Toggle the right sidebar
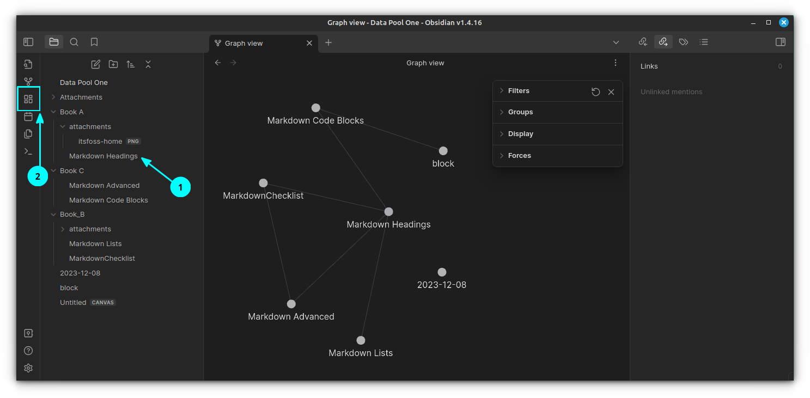The image size is (810, 398). click(x=780, y=42)
